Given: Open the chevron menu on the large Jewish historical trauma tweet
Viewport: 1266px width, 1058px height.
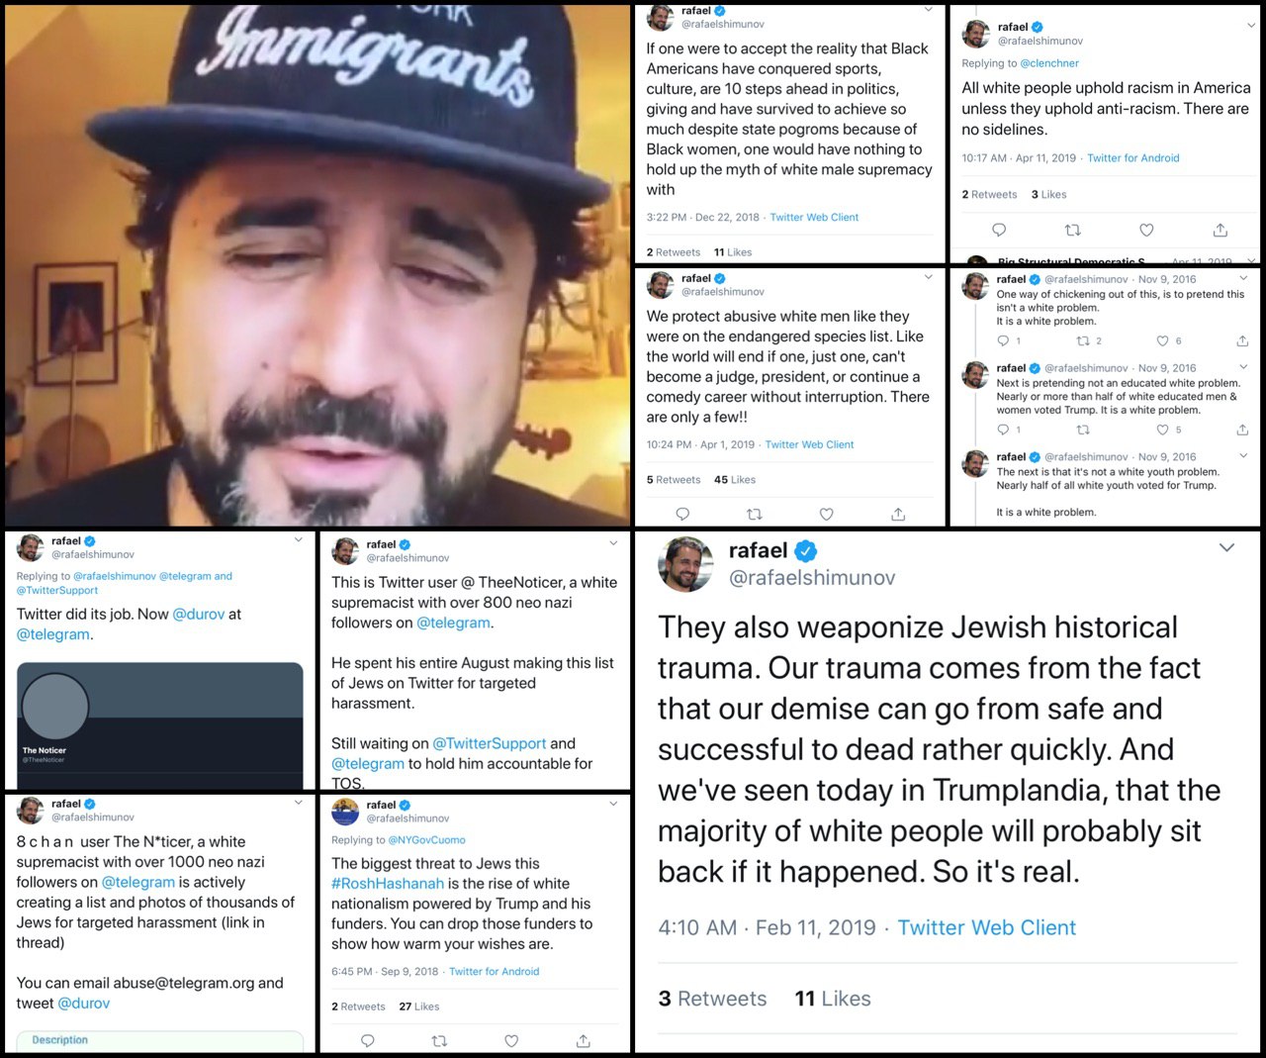Looking at the screenshot, I should 1227,547.
